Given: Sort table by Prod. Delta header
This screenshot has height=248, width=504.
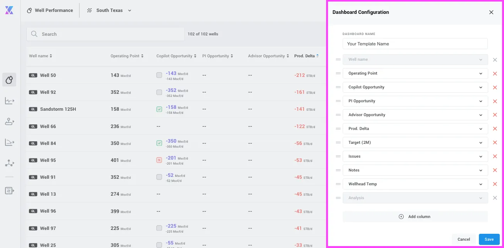Looking at the screenshot, I should click(x=306, y=56).
